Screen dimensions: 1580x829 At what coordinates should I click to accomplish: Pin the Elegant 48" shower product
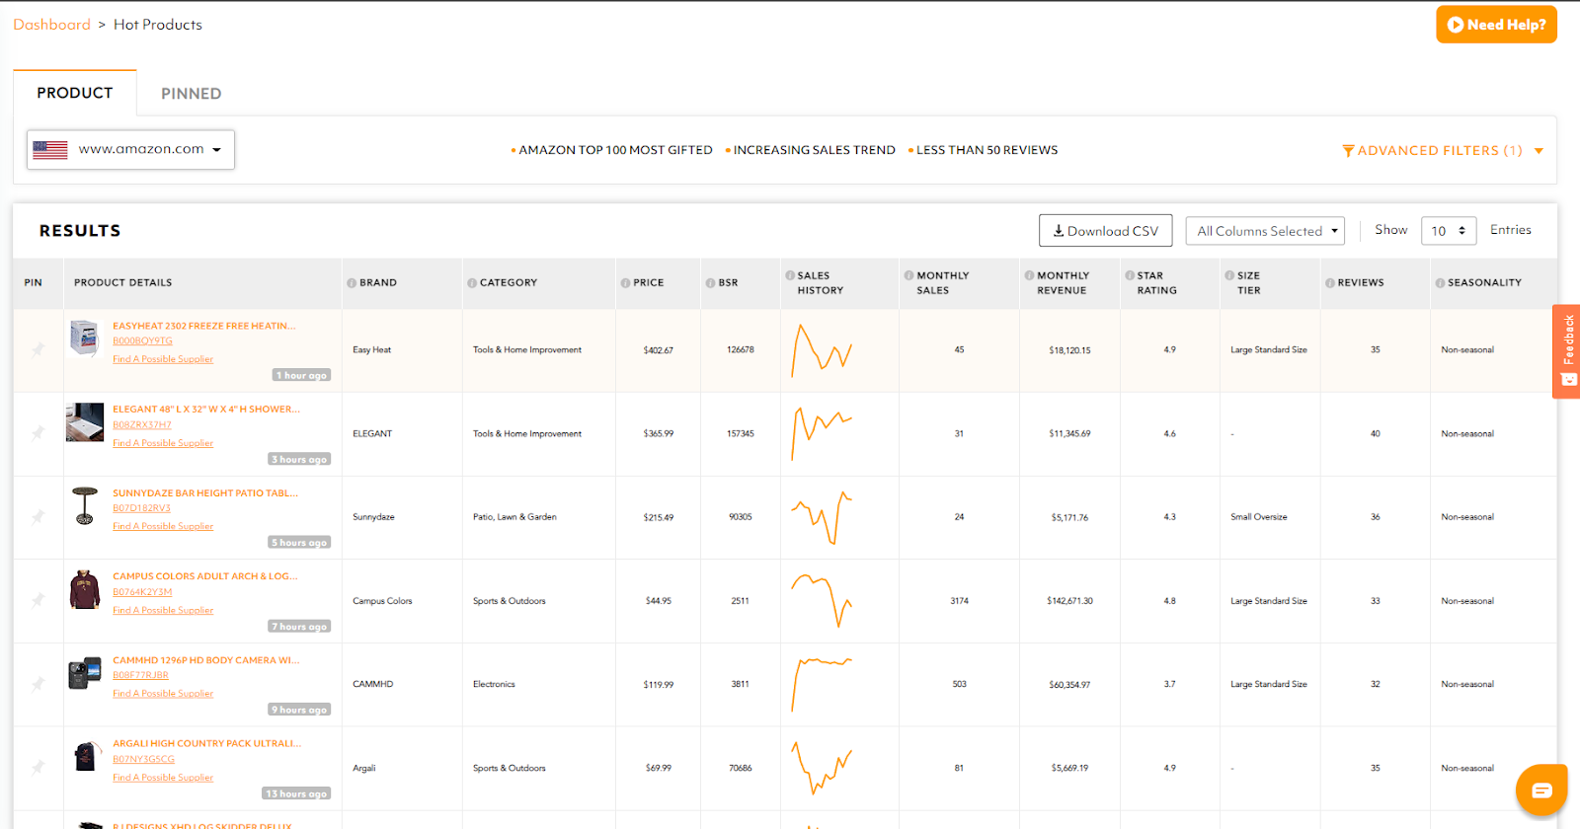click(38, 433)
